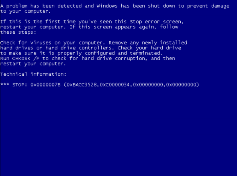Click the 0xC0000034 status code
Screen dimensions: 237x176
click(114, 85)
